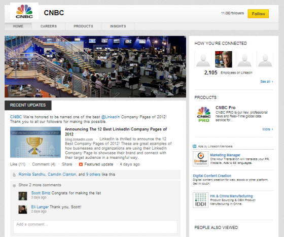
Task: Click the Add a comment field
Action: click(95, 227)
